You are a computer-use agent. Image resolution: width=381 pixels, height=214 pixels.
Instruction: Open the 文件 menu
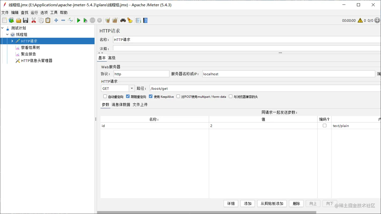[5, 13]
